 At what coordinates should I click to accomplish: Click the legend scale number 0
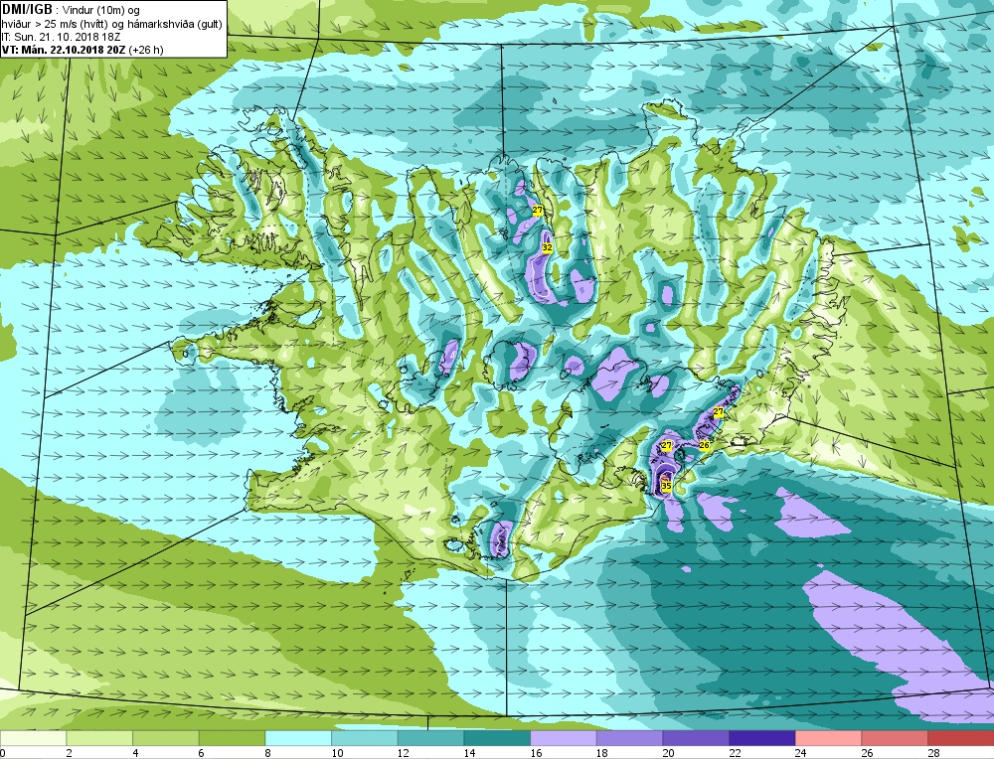(3, 753)
